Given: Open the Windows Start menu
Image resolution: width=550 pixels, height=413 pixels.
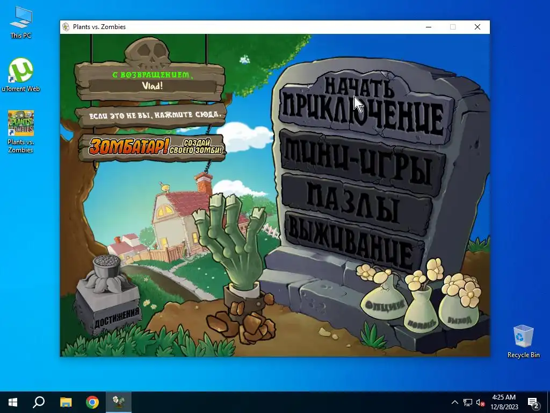Looking at the screenshot, I should pyautogui.click(x=13, y=402).
